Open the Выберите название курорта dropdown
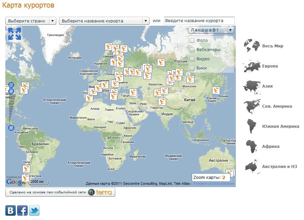The width and height of the screenshot is (304, 220). 104,21
